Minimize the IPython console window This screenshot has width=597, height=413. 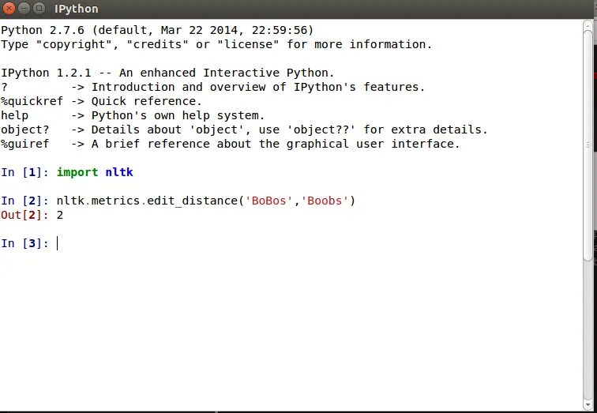pyautogui.click(x=24, y=9)
